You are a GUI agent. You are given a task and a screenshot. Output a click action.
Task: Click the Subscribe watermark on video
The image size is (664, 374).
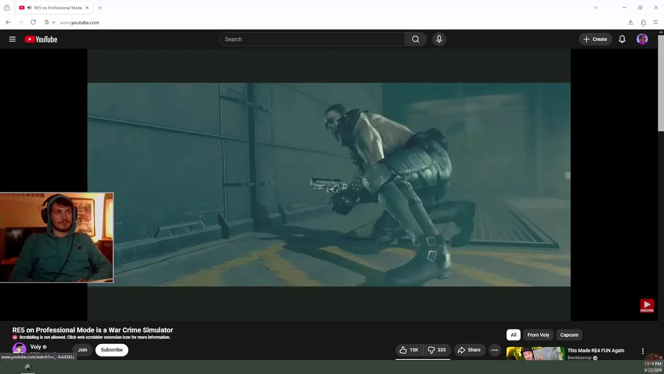(647, 305)
